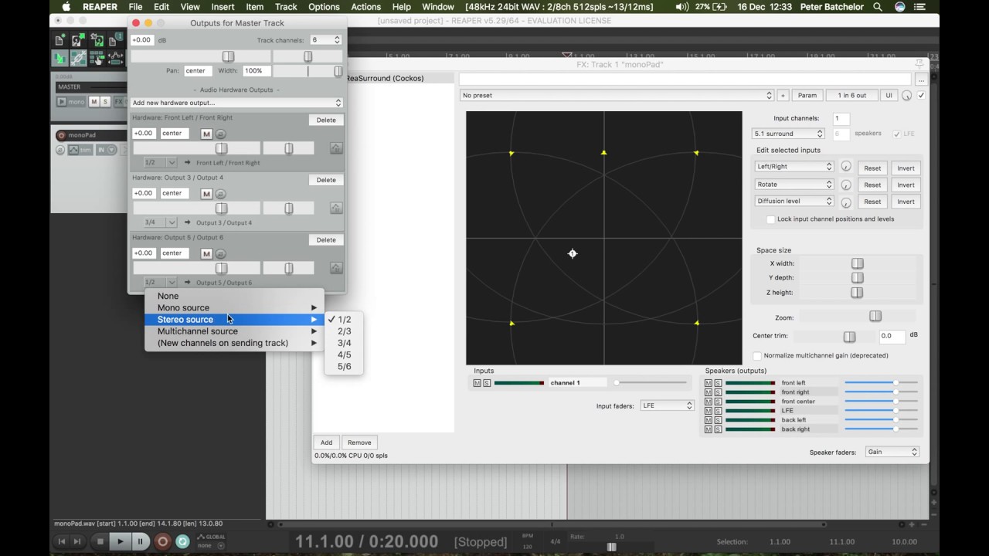Click the New project toolbar icon

(61, 40)
